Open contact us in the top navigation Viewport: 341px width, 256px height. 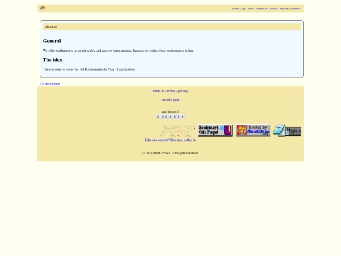point(261,9)
